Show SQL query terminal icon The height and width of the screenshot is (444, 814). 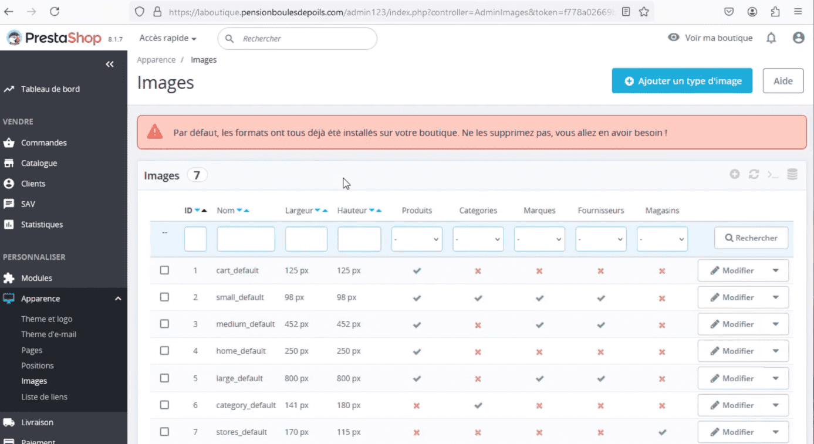tap(773, 174)
